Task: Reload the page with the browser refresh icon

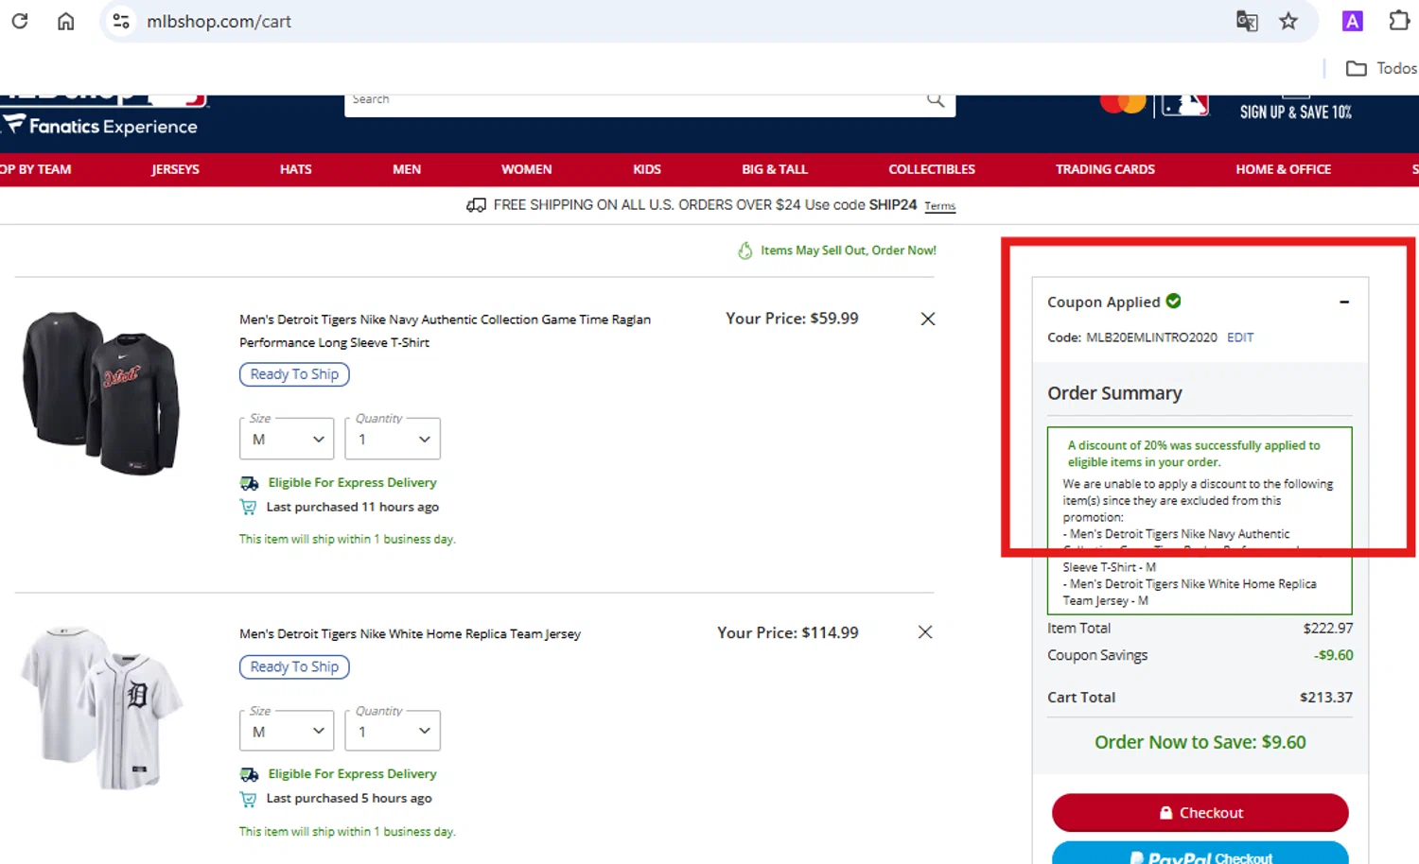Action: [x=20, y=21]
